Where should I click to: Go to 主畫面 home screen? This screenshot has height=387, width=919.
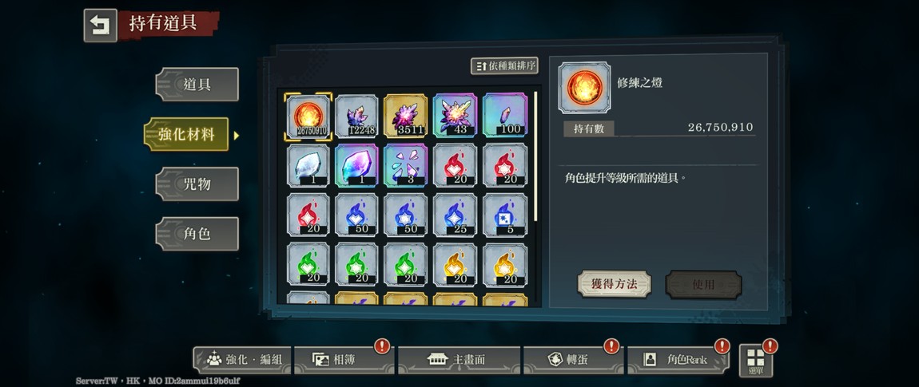tap(459, 360)
